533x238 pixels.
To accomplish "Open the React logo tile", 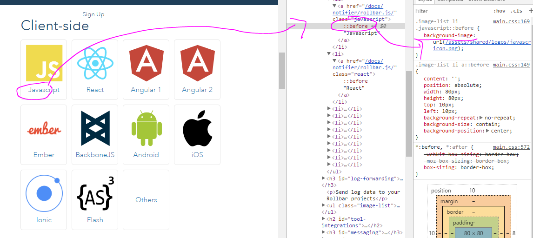I will [x=95, y=63].
